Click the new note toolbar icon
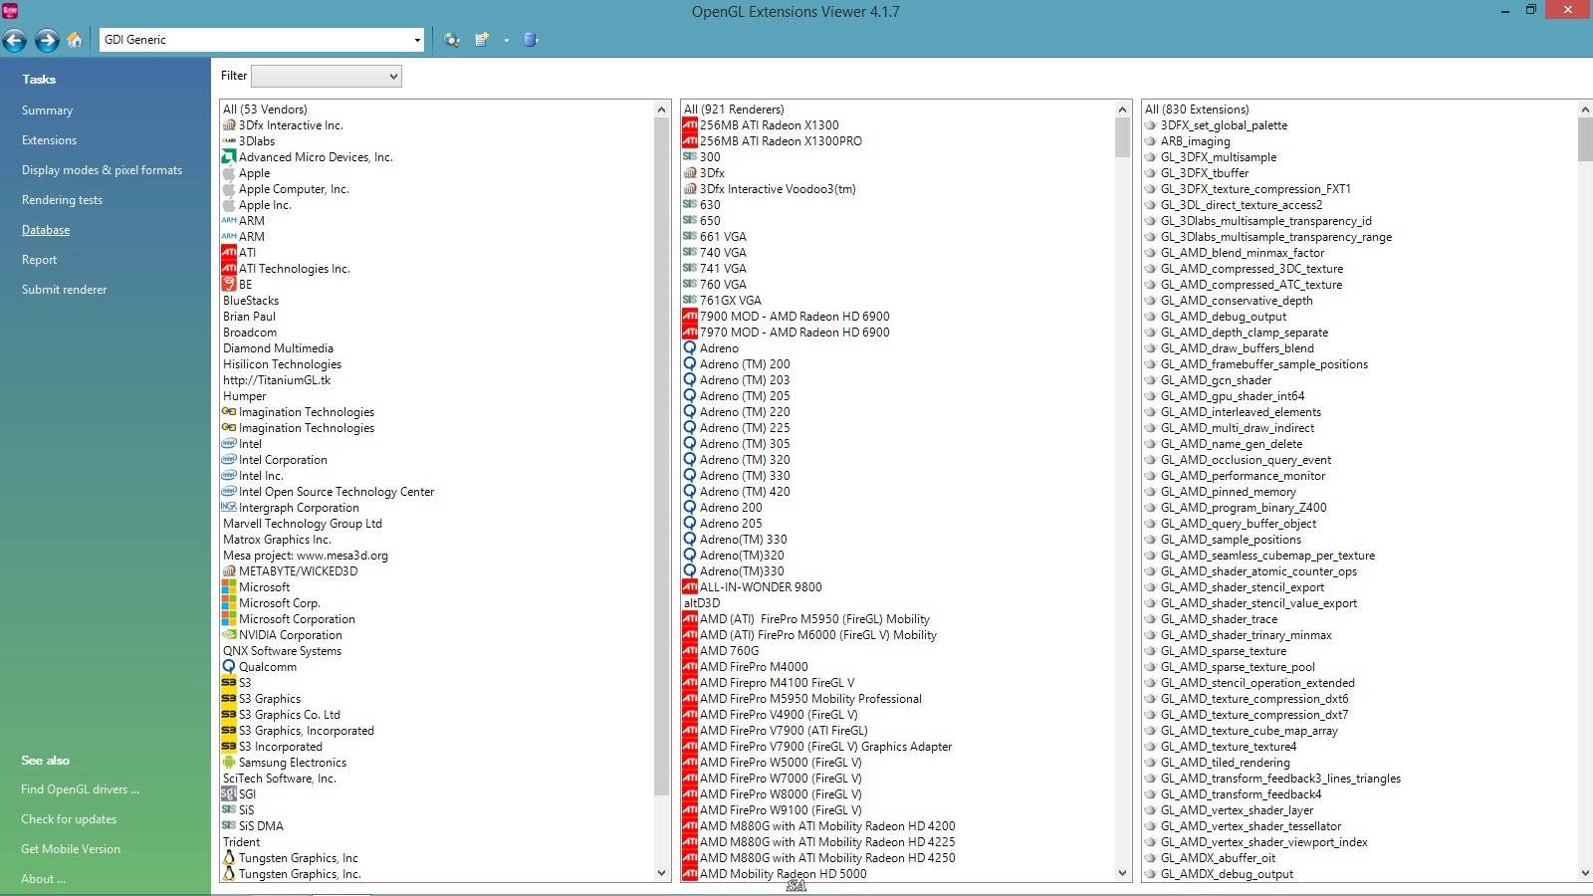 [482, 40]
